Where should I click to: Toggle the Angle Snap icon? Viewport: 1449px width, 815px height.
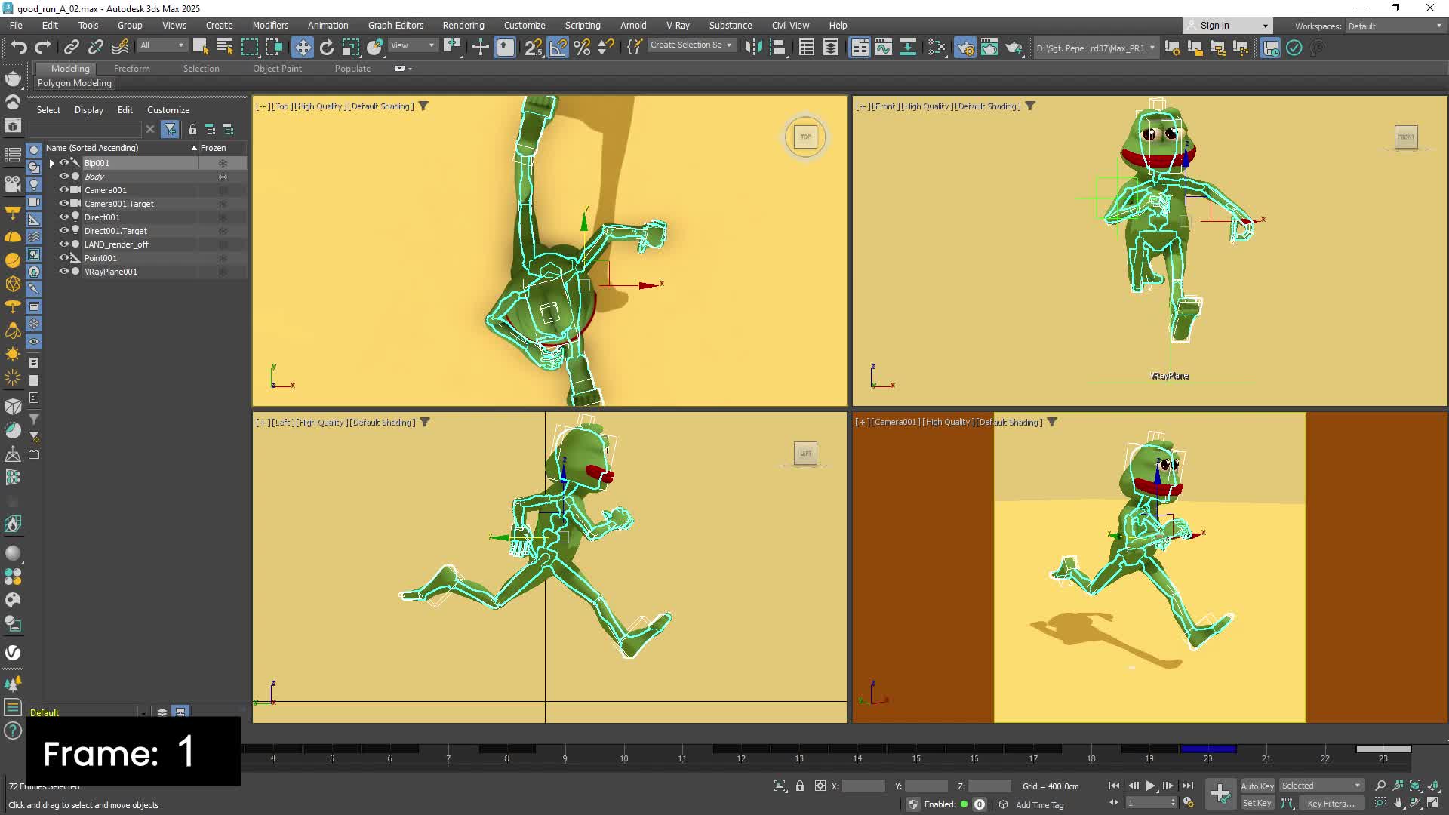pyautogui.click(x=558, y=48)
